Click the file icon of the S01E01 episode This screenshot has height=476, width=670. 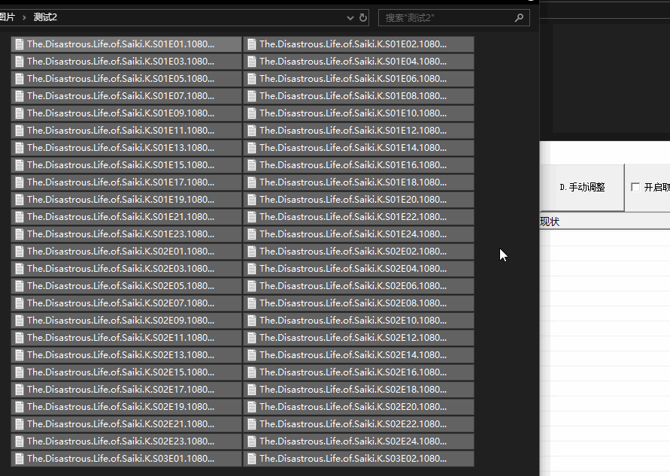pyautogui.click(x=20, y=44)
